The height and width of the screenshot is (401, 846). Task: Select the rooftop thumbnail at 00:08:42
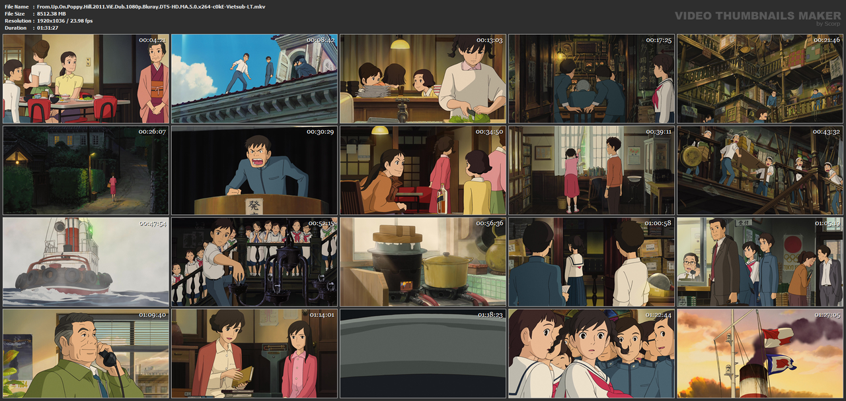click(254, 78)
